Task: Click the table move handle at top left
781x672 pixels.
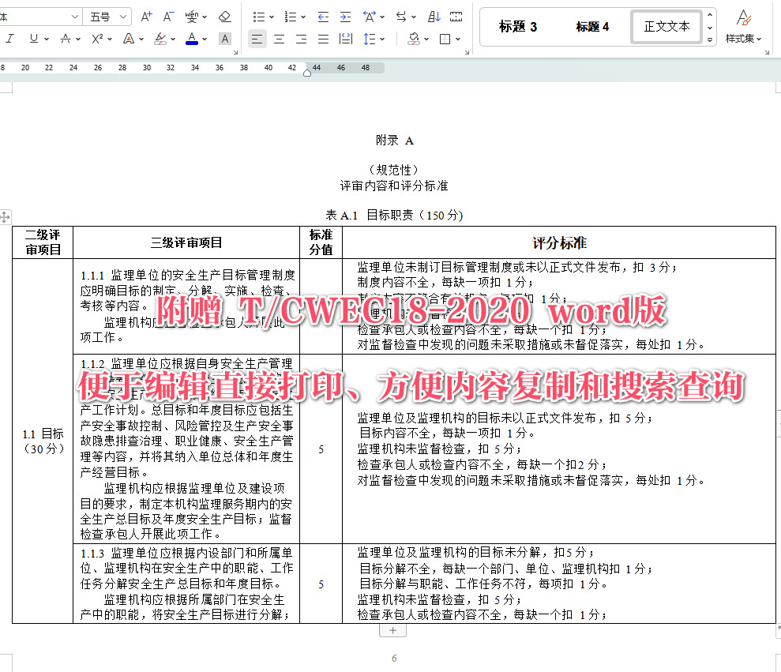Action: pyautogui.click(x=6, y=216)
